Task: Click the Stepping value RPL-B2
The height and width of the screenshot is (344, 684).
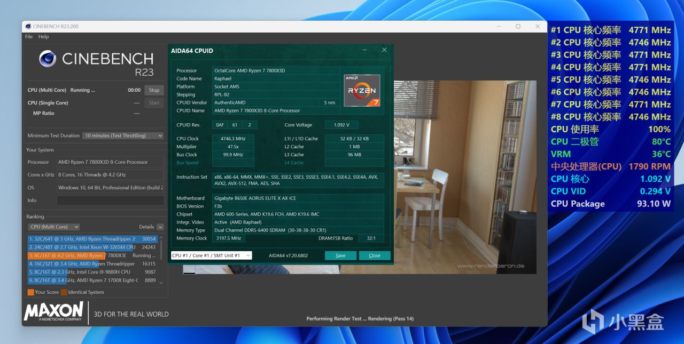Action: [x=276, y=94]
